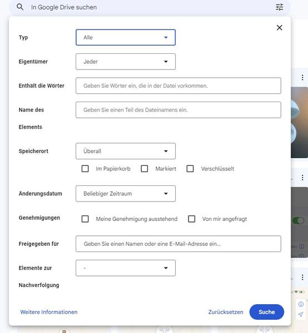Click the Zurücksetzen button
Image resolution: width=308 pixels, height=333 pixels.
226,312
